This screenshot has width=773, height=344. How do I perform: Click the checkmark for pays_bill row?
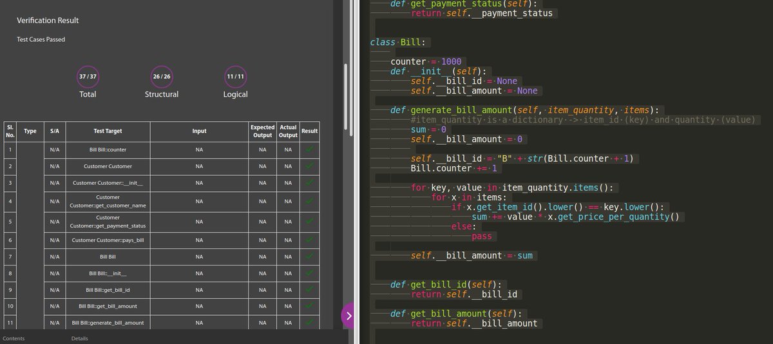310,240
